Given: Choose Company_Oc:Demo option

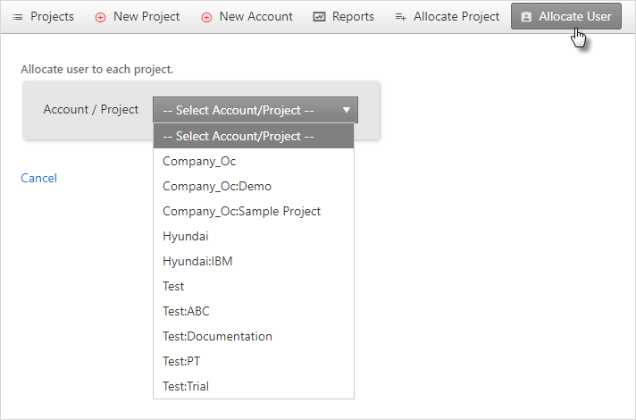Looking at the screenshot, I should click(x=254, y=186).
